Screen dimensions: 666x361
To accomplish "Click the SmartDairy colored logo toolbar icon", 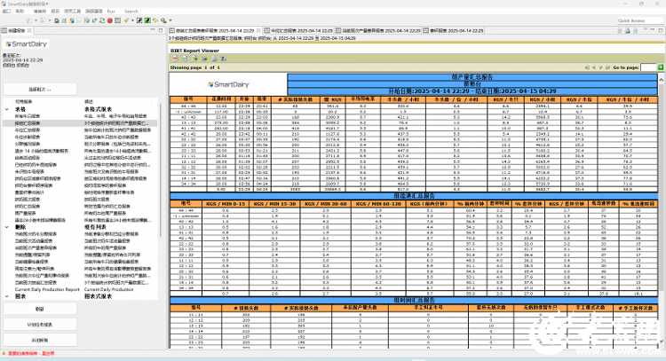I will (72, 20).
